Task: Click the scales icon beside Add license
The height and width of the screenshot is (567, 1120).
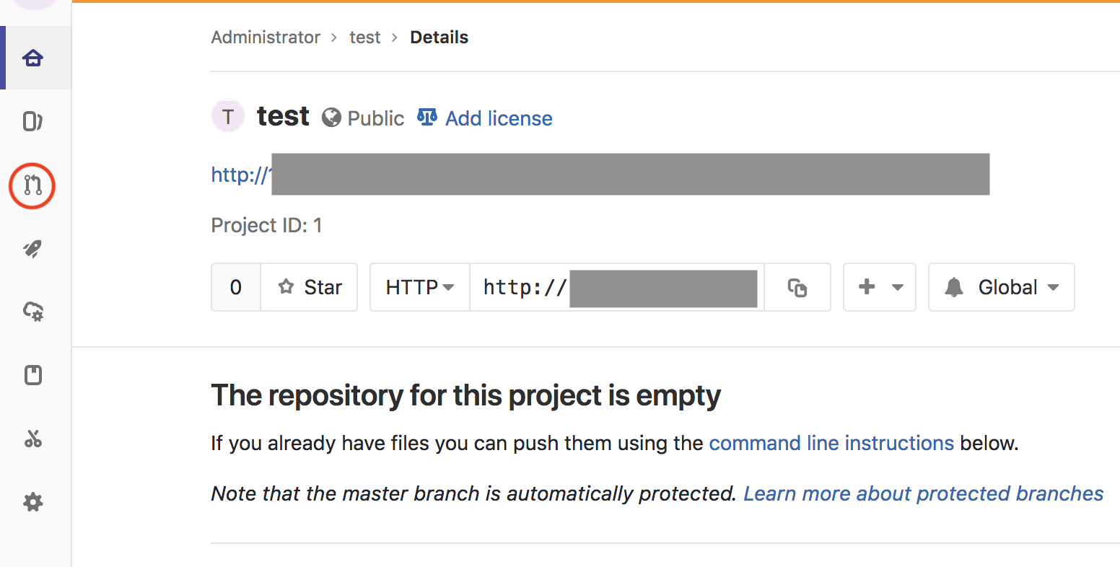Action: coord(427,117)
